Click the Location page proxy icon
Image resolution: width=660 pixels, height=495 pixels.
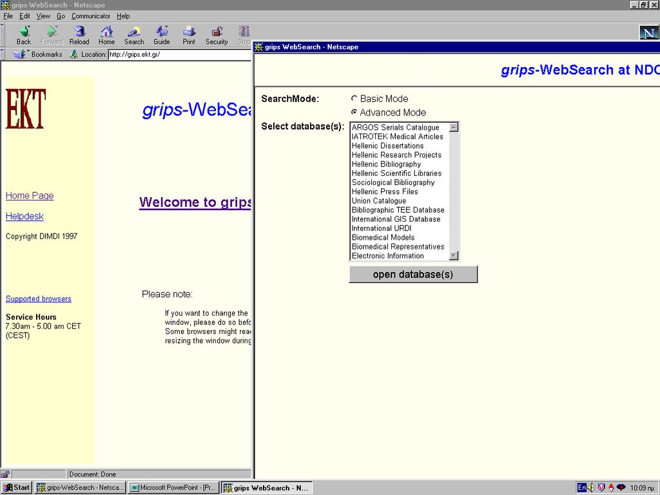tap(74, 54)
